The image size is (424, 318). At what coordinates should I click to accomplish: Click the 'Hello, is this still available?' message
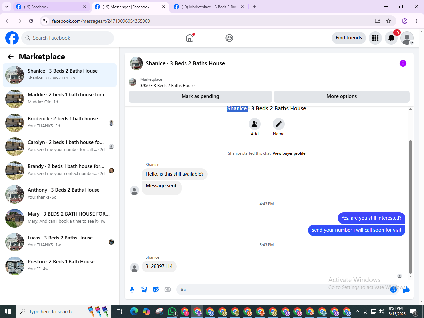(x=175, y=174)
